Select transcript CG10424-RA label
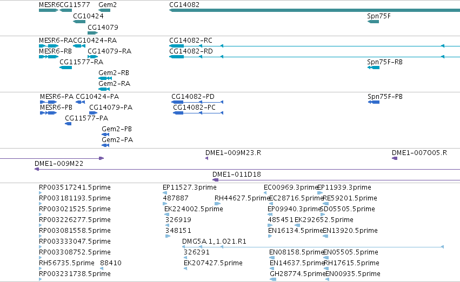Image resolution: width=460 pixels, height=282 pixels. coord(95,40)
